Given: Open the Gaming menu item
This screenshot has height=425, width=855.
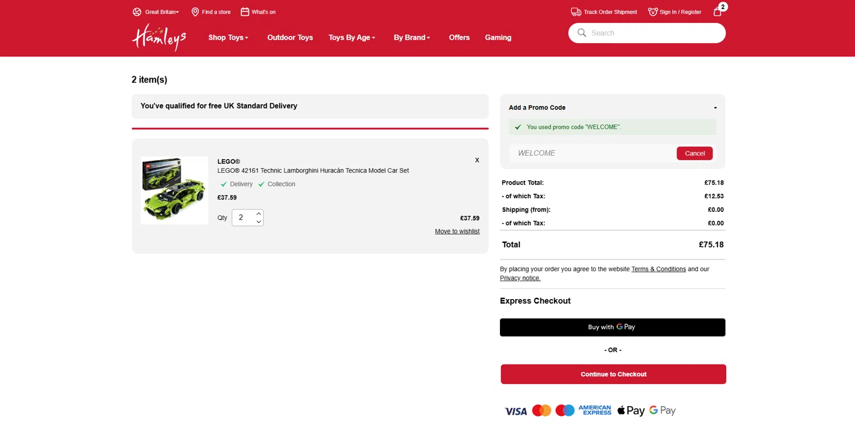Looking at the screenshot, I should tap(498, 38).
